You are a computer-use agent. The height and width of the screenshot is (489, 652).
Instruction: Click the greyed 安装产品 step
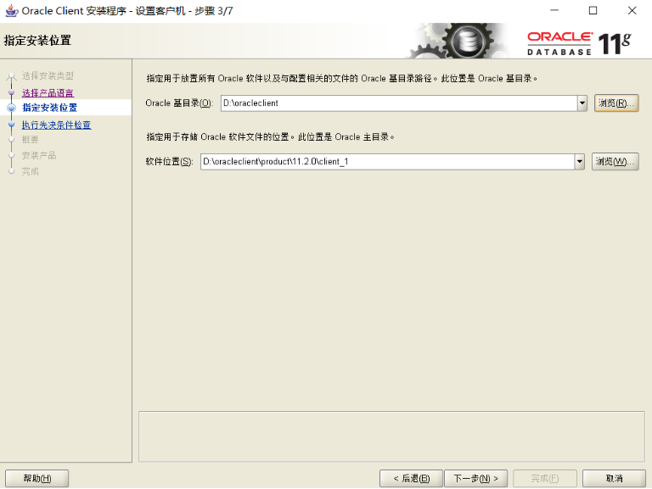[39, 156]
